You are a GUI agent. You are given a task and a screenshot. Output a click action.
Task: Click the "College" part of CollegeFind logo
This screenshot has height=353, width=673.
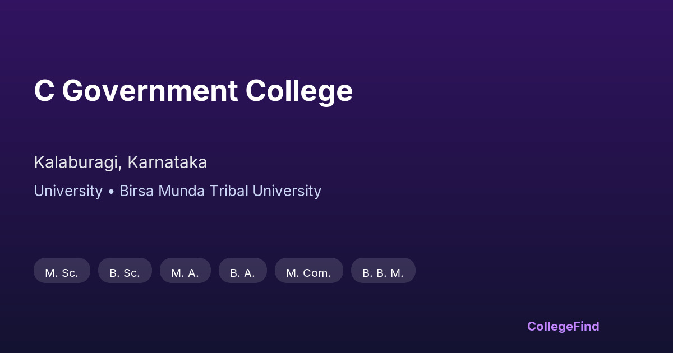pos(551,326)
